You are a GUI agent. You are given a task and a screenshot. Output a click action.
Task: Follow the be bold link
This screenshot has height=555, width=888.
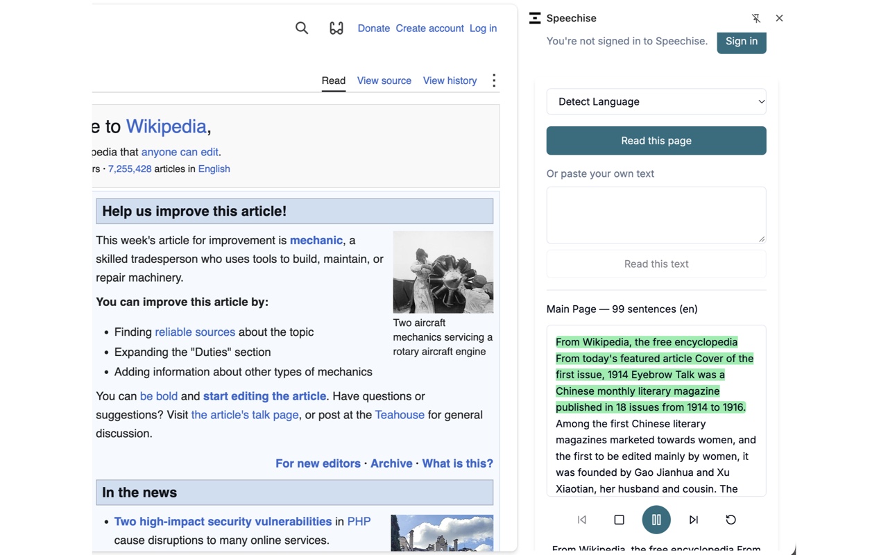pyautogui.click(x=159, y=396)
